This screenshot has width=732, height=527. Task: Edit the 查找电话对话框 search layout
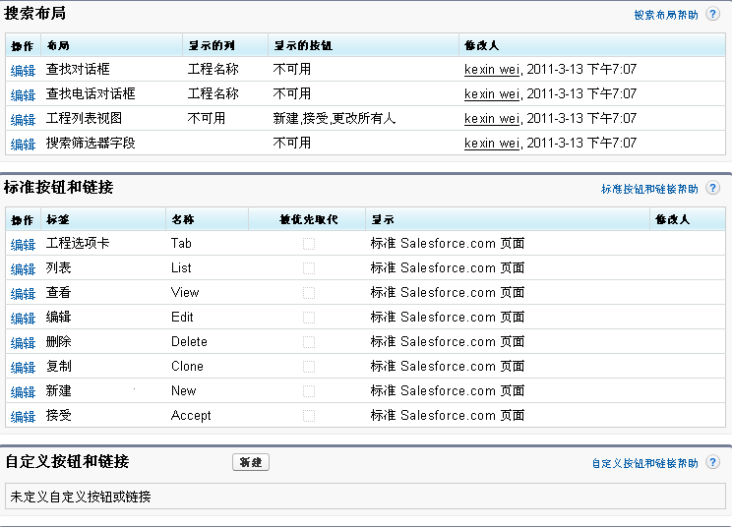pyautogui.click(x=23, y=95)
